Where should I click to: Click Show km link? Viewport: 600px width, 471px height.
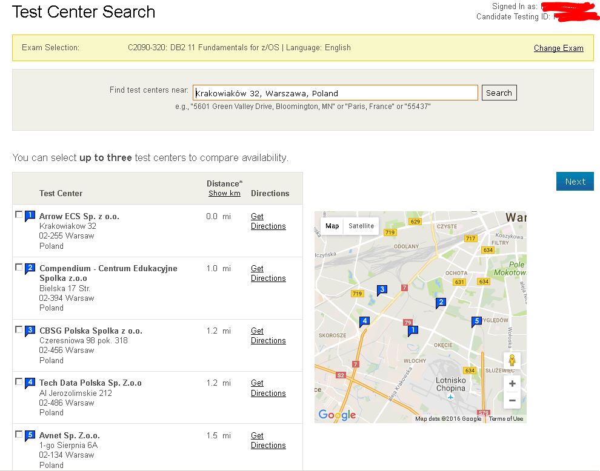(x=224, y=194)
